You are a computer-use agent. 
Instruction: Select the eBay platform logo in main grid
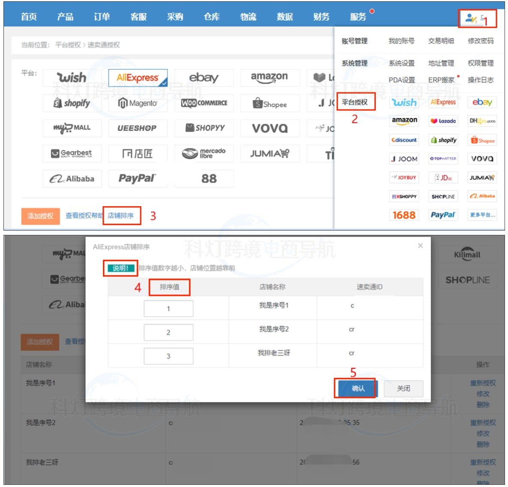[x=204, y=78]
